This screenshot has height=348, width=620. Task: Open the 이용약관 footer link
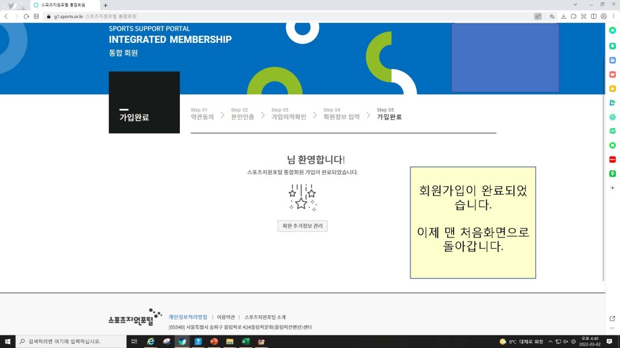click(x=225, y=317)
